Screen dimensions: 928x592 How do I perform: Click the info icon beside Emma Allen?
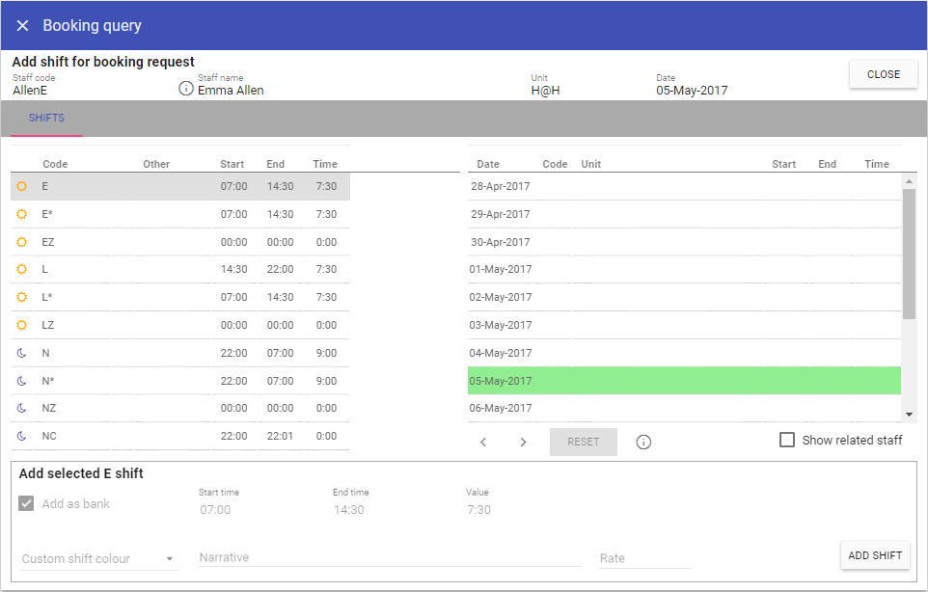coord(186,89)
